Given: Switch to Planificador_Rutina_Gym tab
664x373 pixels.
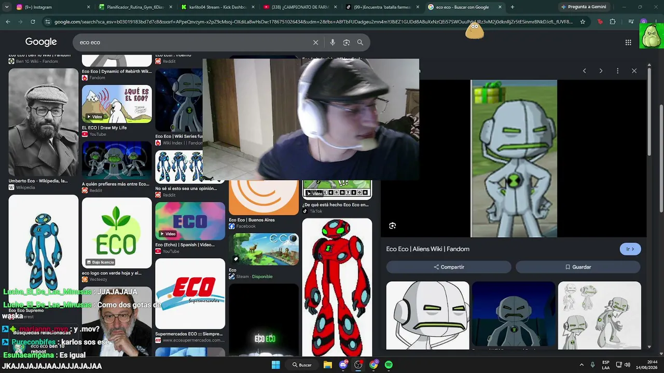Looking at the screenshot, I should (x=135, y=7).
